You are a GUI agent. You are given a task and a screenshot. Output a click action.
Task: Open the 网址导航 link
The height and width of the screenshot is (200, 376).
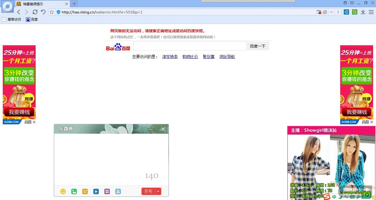pyautogui.click(x=227, y=57)
